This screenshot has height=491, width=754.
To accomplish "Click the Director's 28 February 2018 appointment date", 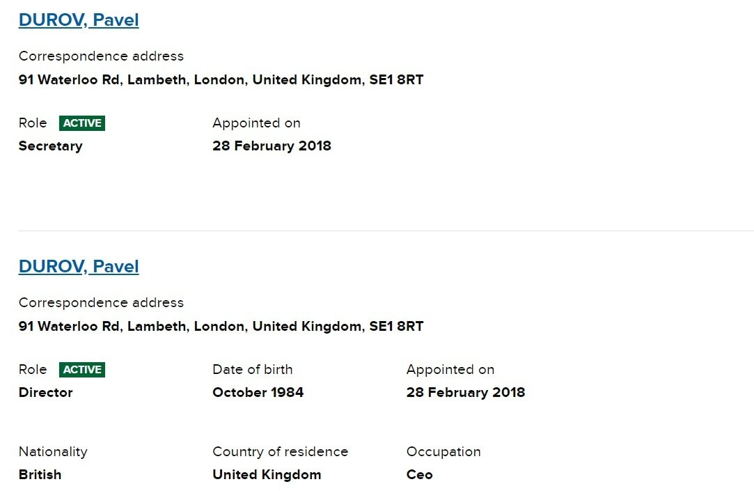I will [466, 392].
